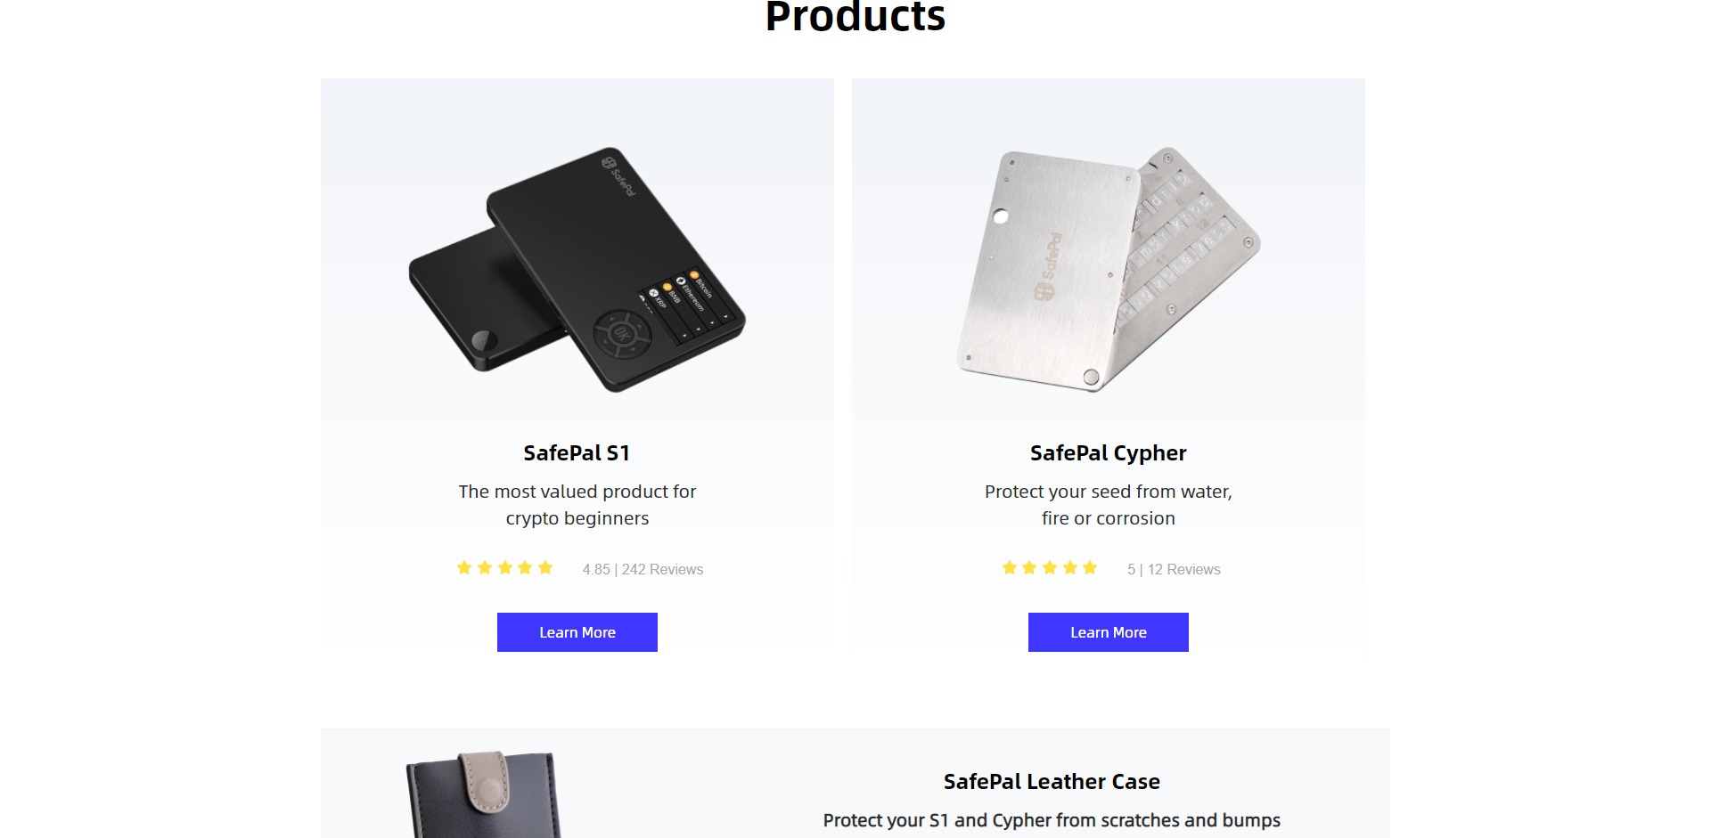Click the Learn More button for SafePal S1

pos(577,632)
